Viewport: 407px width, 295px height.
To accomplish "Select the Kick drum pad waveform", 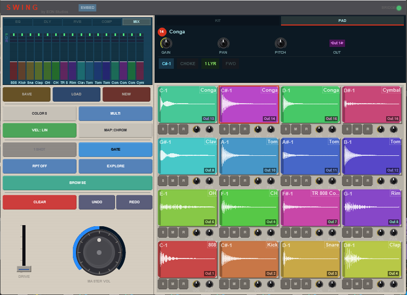I will click(249, 259).
